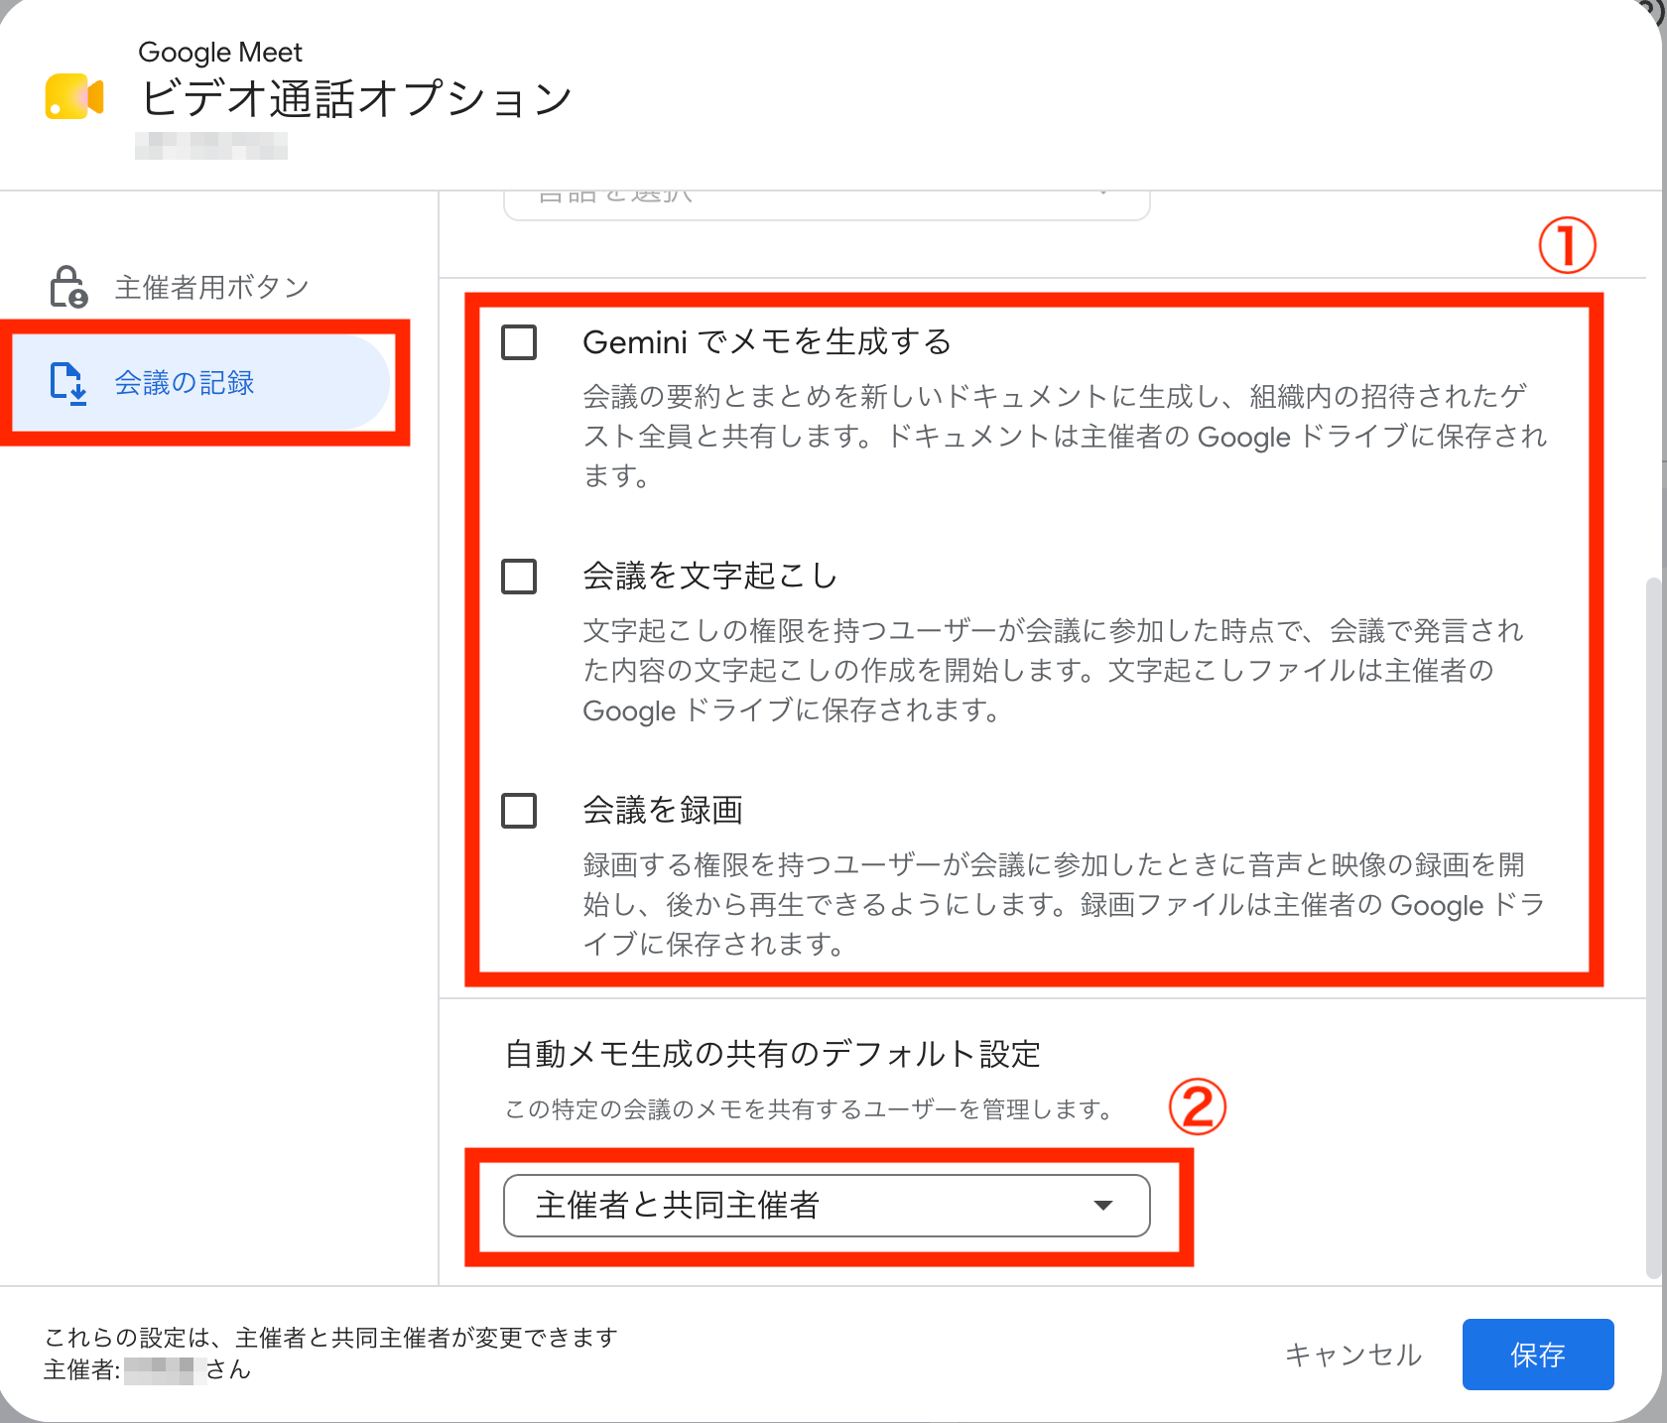The width and height of the screenshot is (1667, 1423).
Task: Click the Gemini memo description paragraph
Action: coord(1065,437)
